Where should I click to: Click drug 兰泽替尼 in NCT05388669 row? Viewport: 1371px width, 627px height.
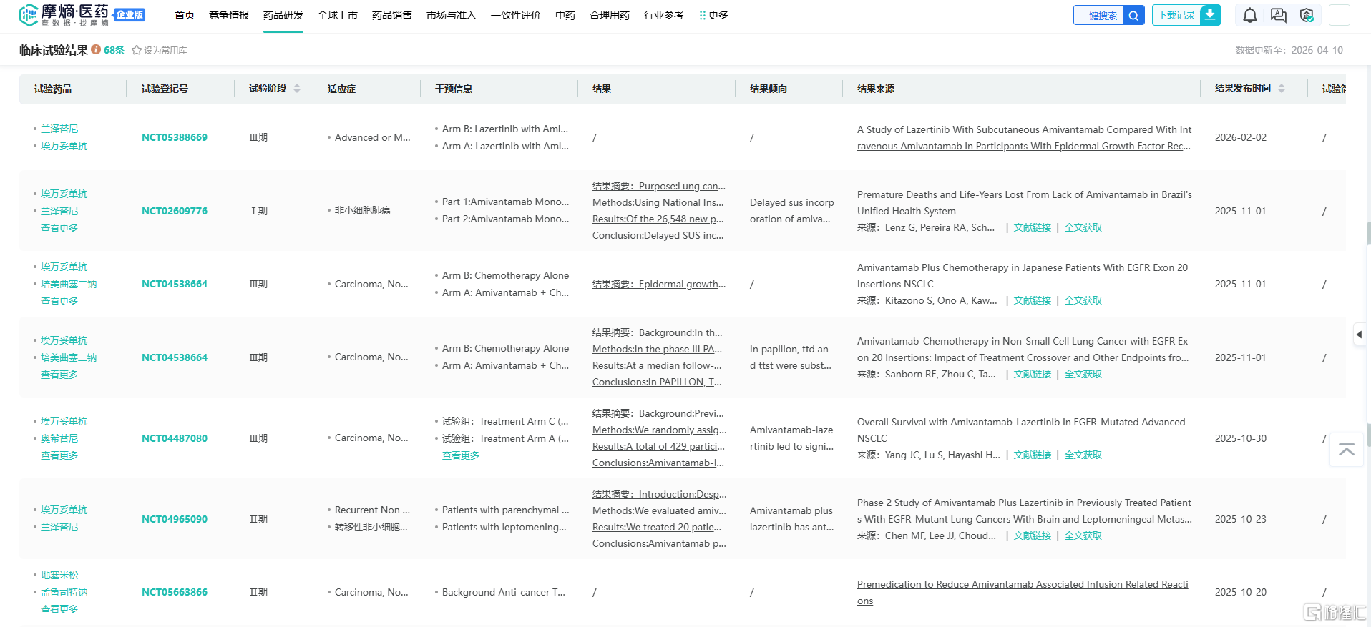pos(59,129)
